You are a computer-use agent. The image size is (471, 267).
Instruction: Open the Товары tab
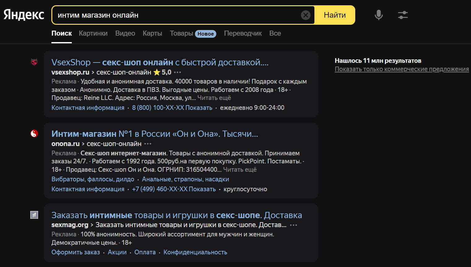pos(181,33)
